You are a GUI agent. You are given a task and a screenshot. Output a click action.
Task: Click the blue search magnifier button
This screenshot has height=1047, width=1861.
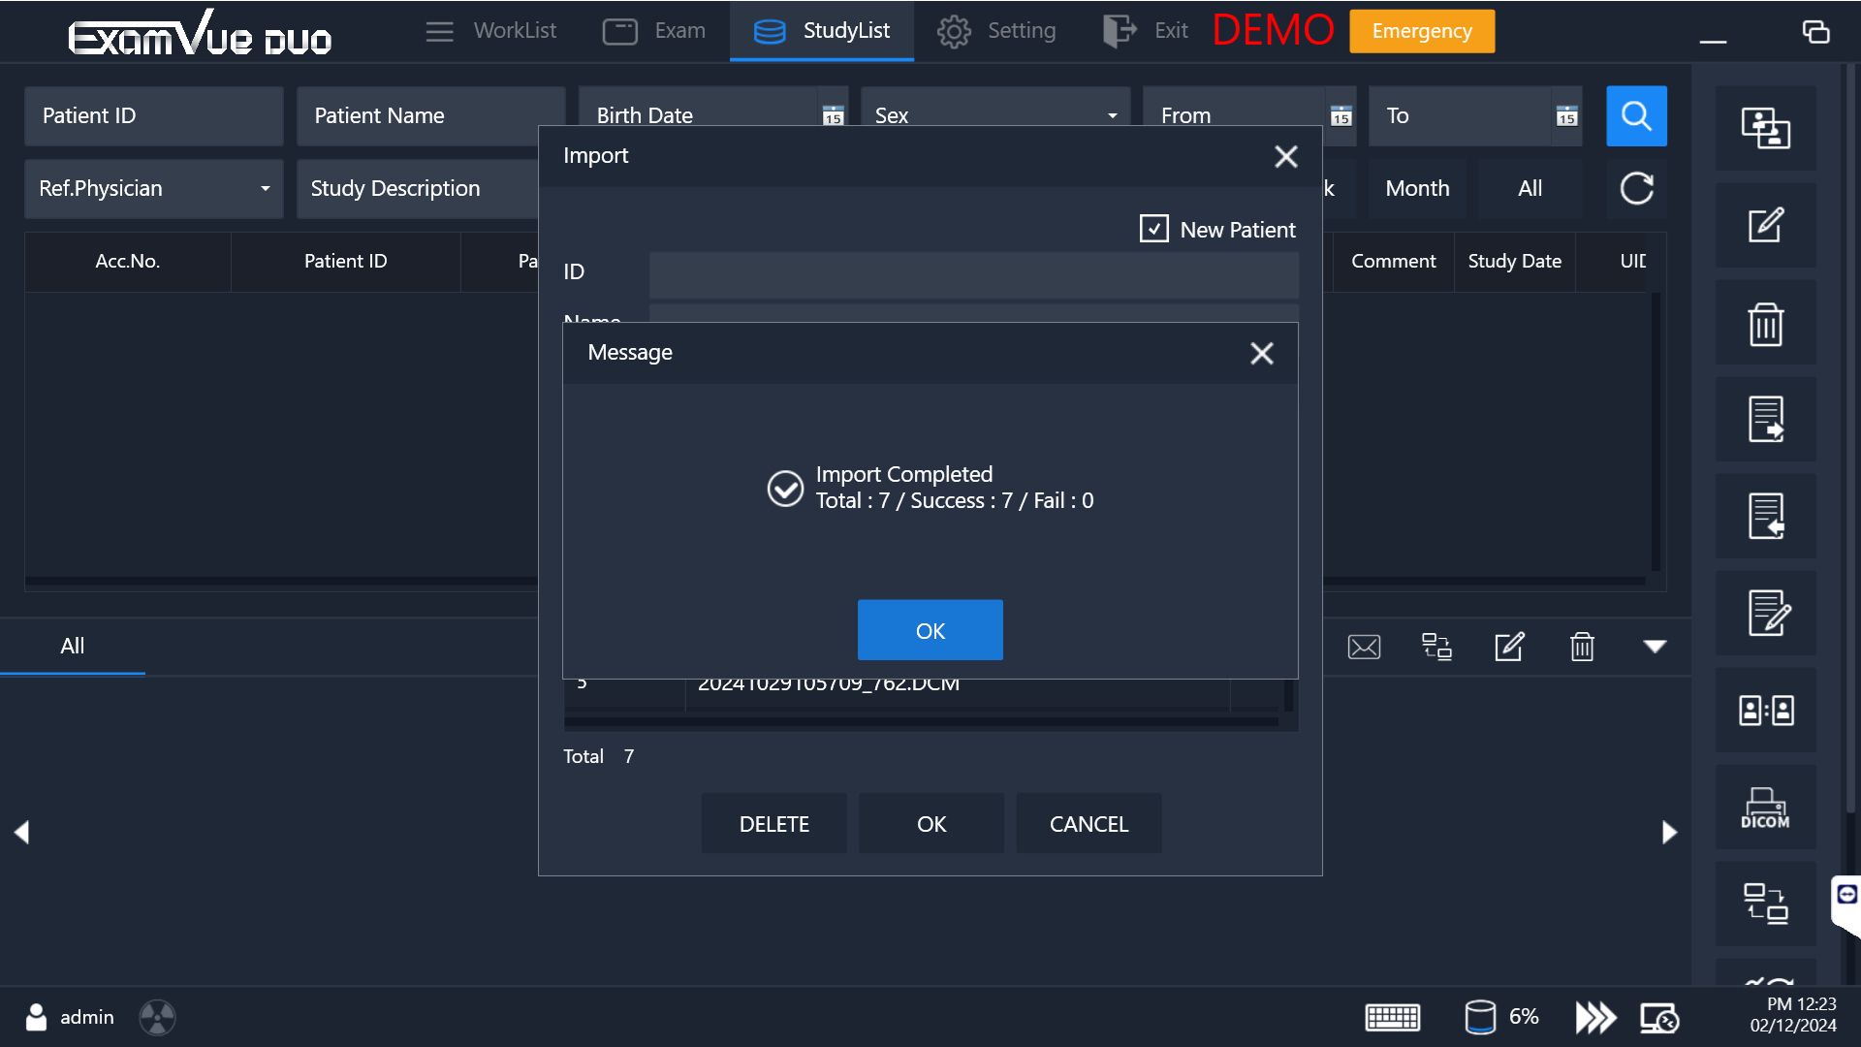click(x=1636, y=116)
